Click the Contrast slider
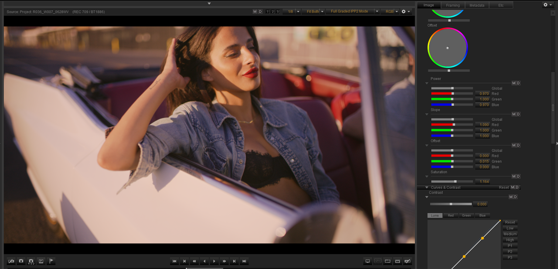Screen dimensions: 558x269 click(451, 204)
